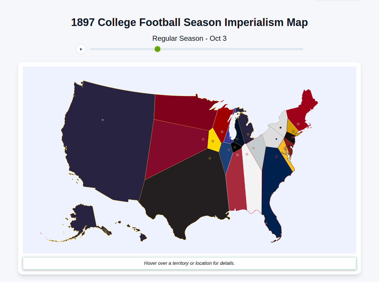
Task: Click the red circle marker over New England
Action: click(298, 124)
